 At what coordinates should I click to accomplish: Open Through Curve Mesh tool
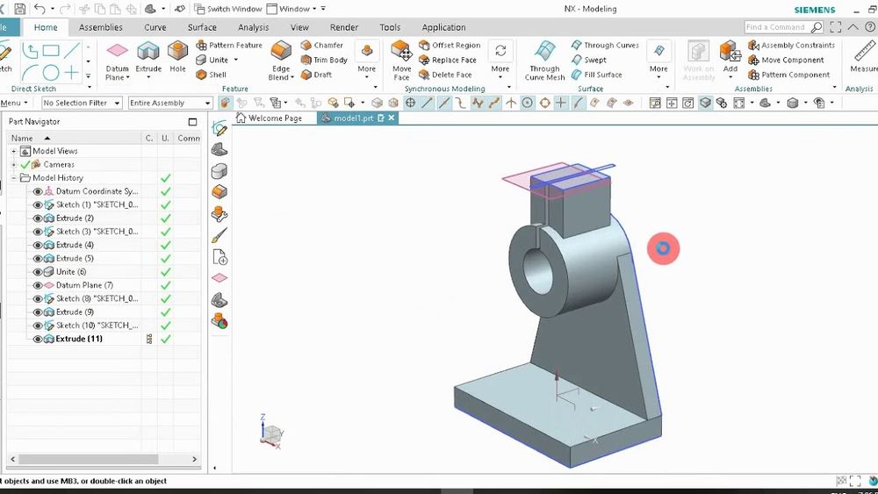coord(545,61)
